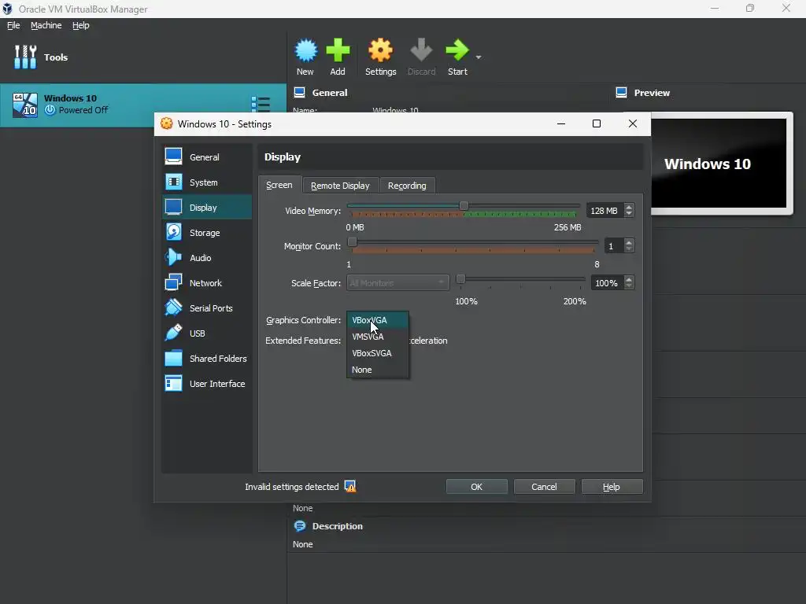Click the Discard arrow toolbar icon
Viewport: 806px width, 604px height.
tap(421, 50)
